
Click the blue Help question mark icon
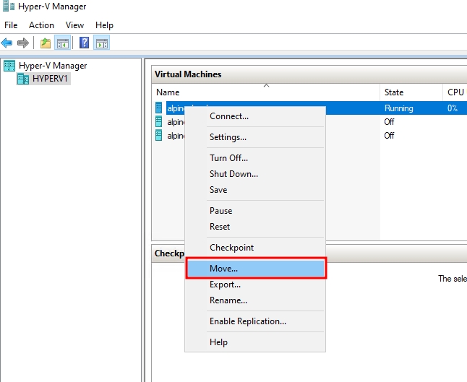85,43
